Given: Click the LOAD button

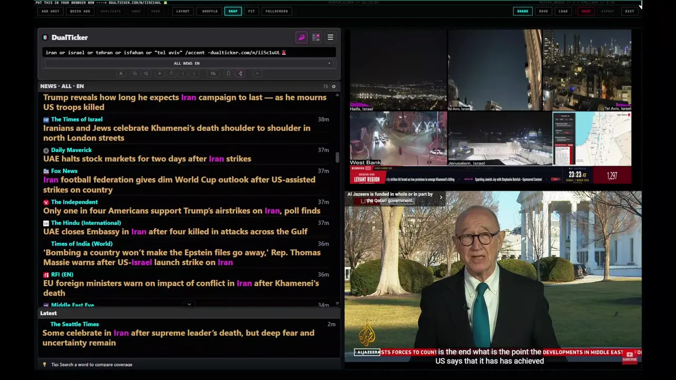Looking at the screenshot, I should [x=564, y=11].
